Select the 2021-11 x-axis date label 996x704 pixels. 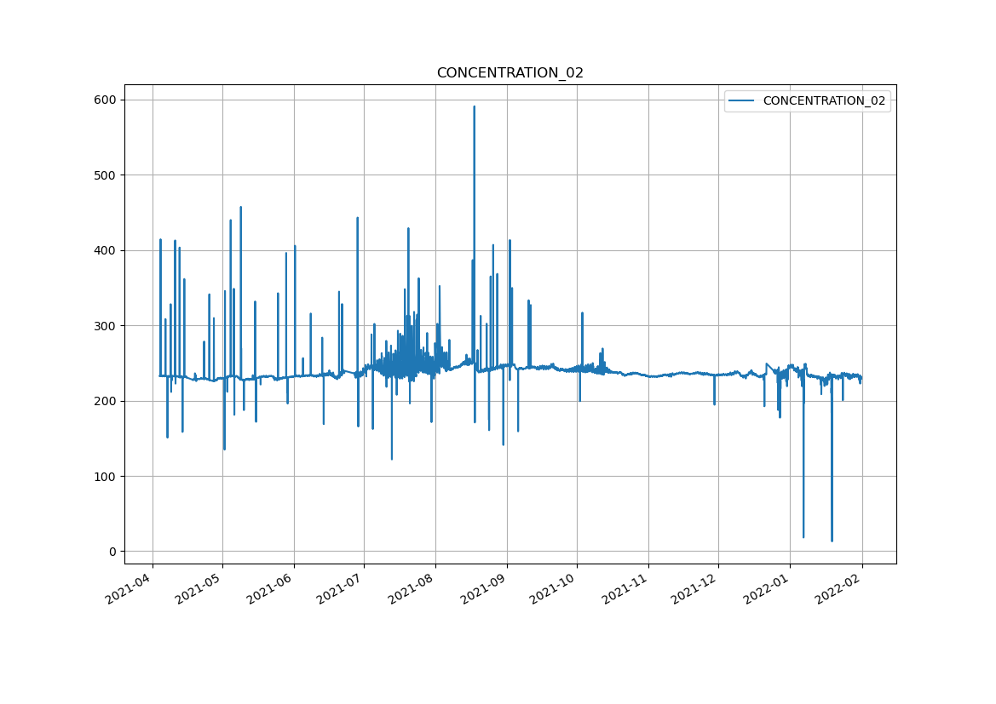pyautogui.click(x=626, y=587)
